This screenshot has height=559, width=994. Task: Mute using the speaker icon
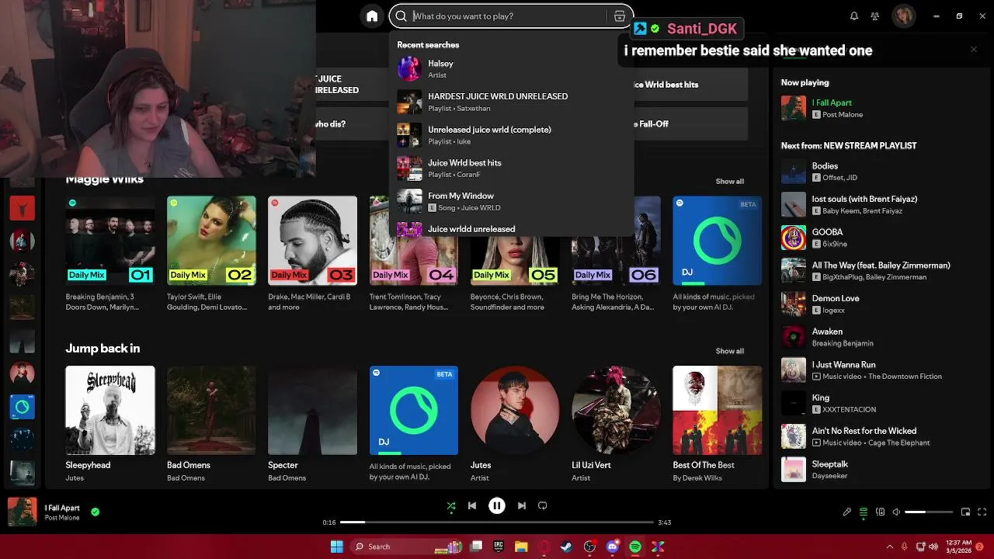896,512
